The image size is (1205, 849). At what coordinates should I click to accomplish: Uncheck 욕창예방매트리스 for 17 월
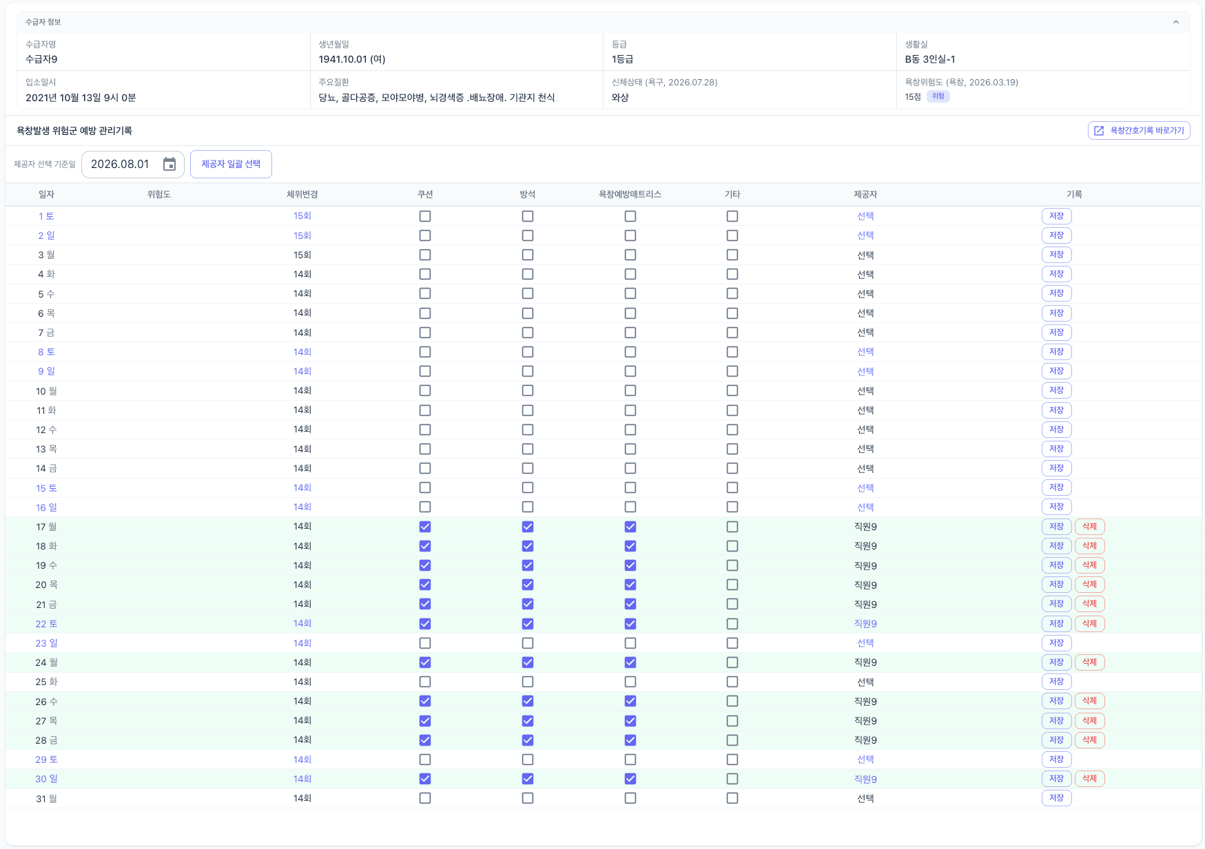click(x=630, y=527)
